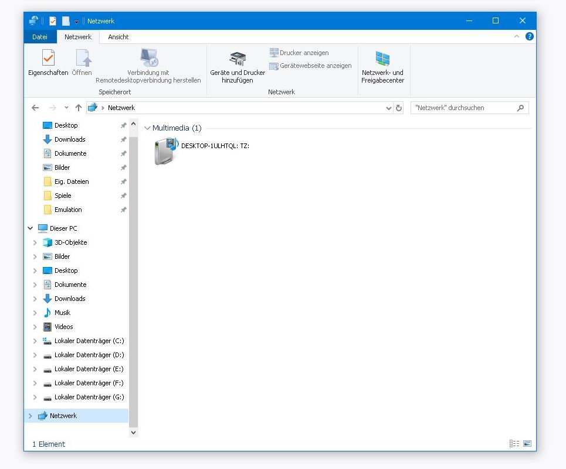Click the refresh button in address bar
Viewport: 566px width, 469px height.
[x=398, y=108]
